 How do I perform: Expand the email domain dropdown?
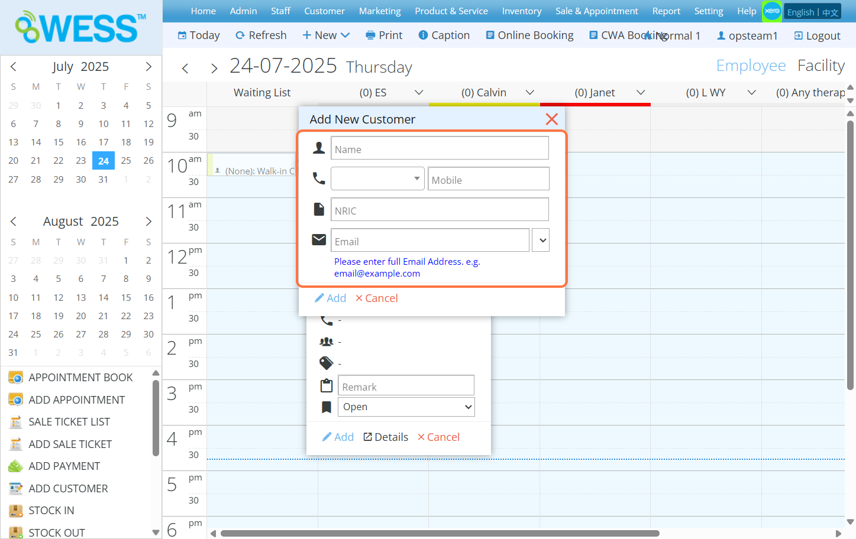tap(541, 241)
